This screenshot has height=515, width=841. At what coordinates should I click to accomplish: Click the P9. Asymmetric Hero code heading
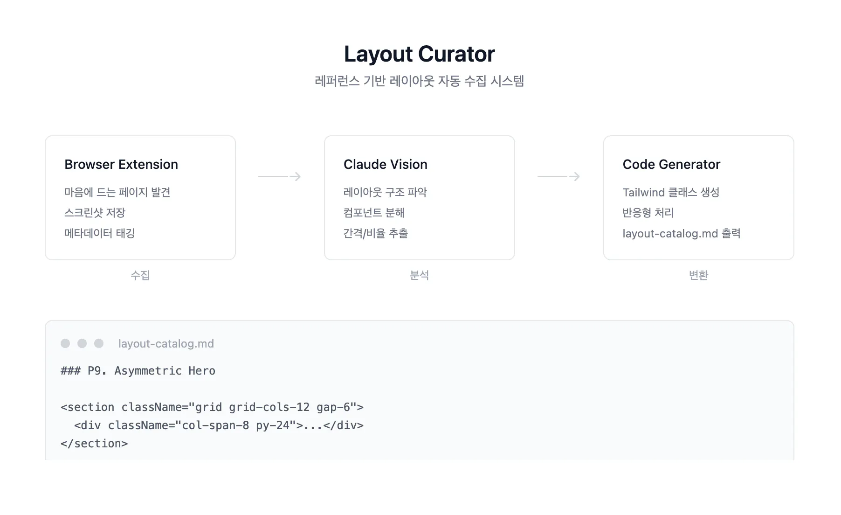(138, 371)
